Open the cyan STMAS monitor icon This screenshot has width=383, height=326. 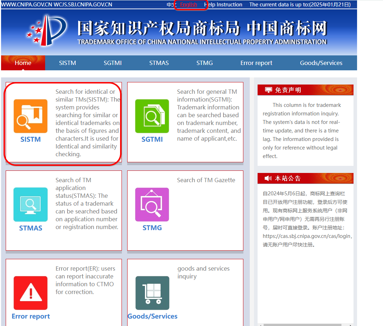[31, 205]
